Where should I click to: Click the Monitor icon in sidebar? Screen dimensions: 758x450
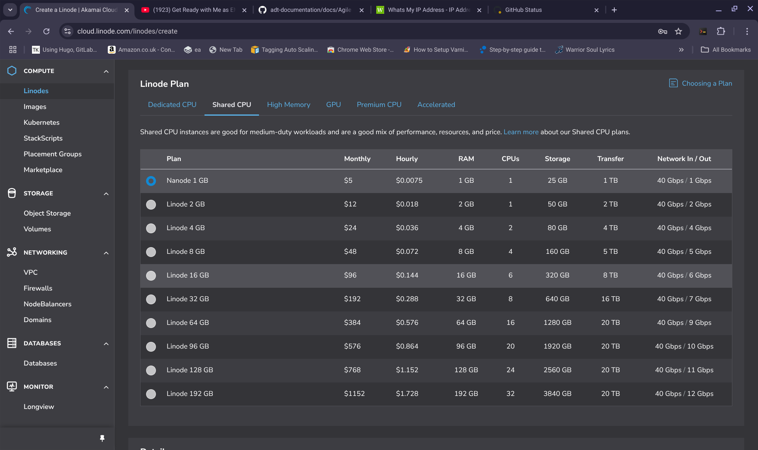tap(12, 386)
